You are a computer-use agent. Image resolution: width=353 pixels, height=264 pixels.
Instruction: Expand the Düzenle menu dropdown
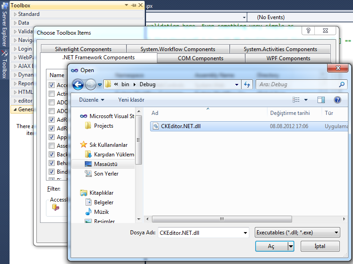91,100
